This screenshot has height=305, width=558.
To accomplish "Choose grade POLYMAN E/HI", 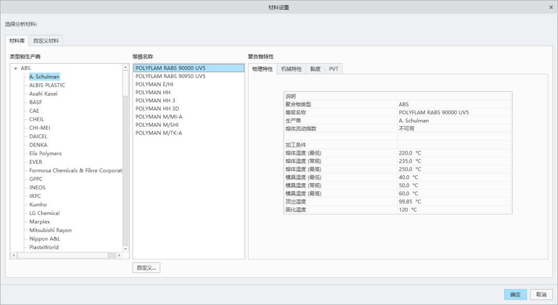I will point(189,84).
